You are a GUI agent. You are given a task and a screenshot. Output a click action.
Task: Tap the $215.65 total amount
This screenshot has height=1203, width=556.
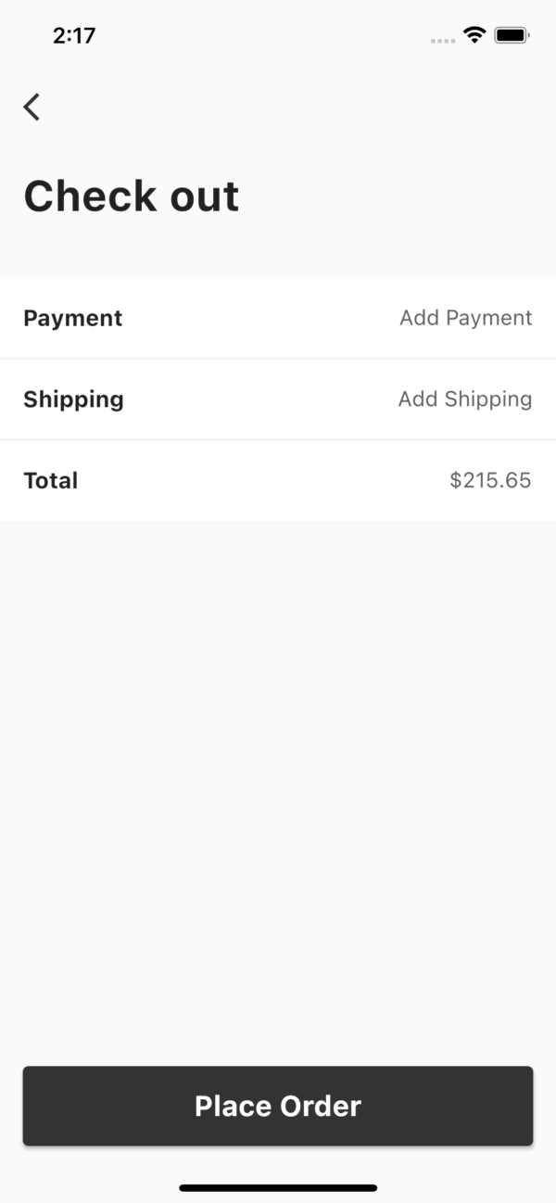(x=490, y=480)
